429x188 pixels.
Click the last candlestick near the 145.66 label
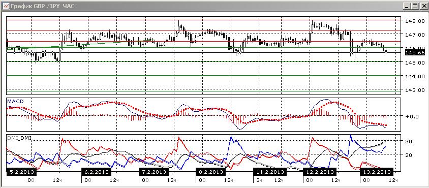386,51
